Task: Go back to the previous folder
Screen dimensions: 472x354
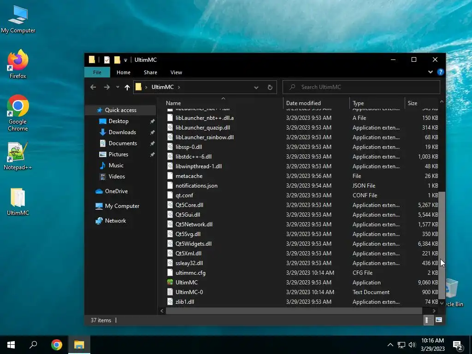Action: point(93,87)
